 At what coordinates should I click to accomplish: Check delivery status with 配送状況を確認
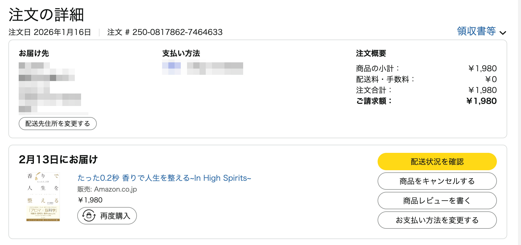point(437,161)
